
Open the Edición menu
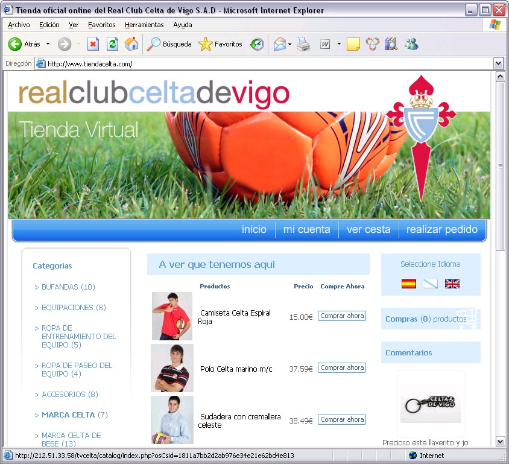49,25
